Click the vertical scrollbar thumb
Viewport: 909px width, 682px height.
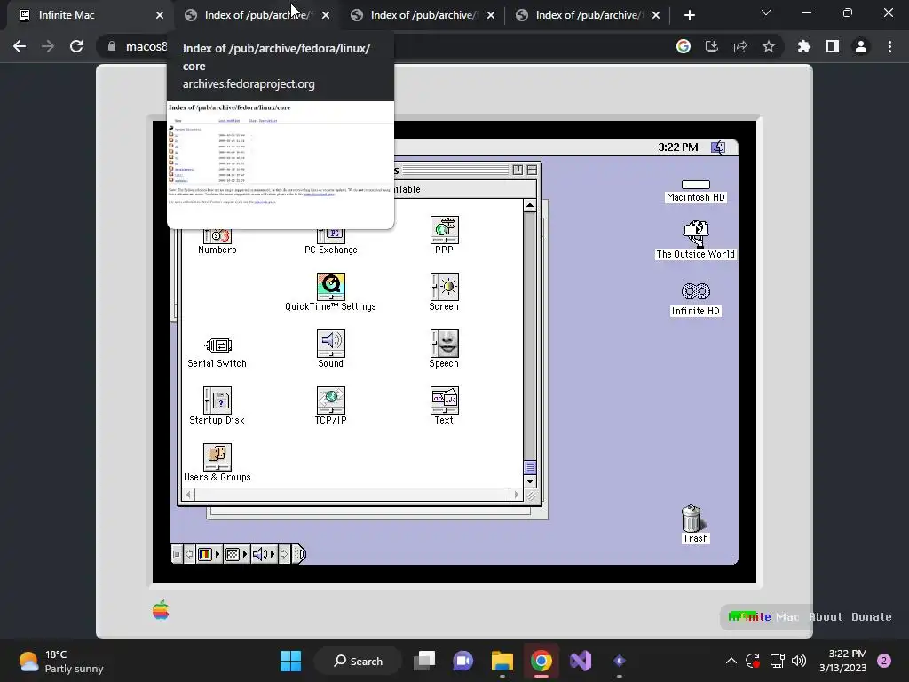[530, 467]
